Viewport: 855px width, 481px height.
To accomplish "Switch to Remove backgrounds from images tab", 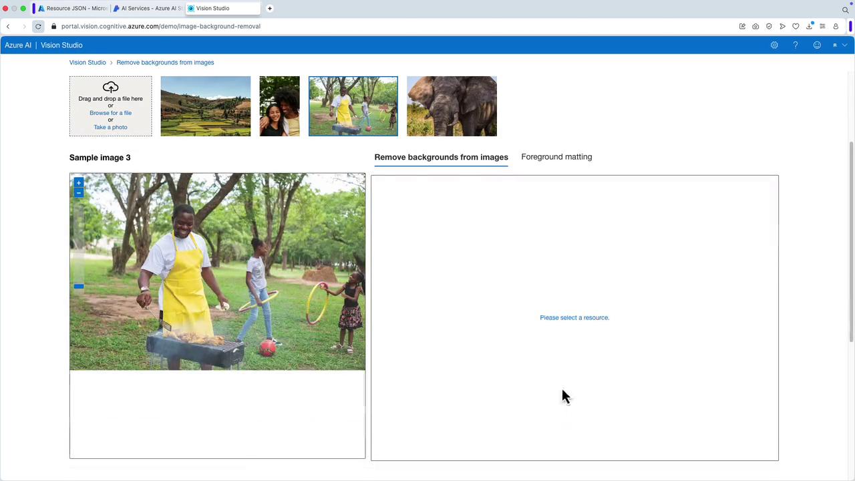I will [x=441, y=157].
